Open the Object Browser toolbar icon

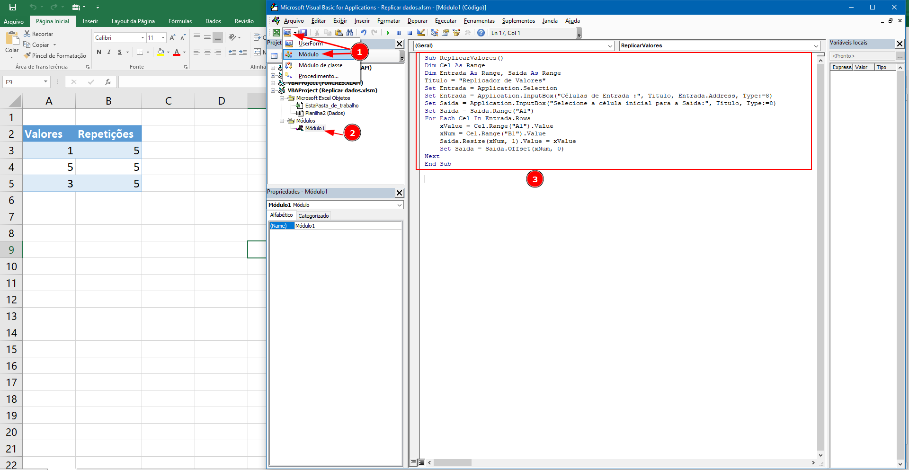click(x=456, y=33)
